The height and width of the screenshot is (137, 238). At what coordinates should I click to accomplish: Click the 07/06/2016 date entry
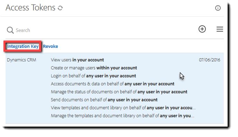(210, 60)
